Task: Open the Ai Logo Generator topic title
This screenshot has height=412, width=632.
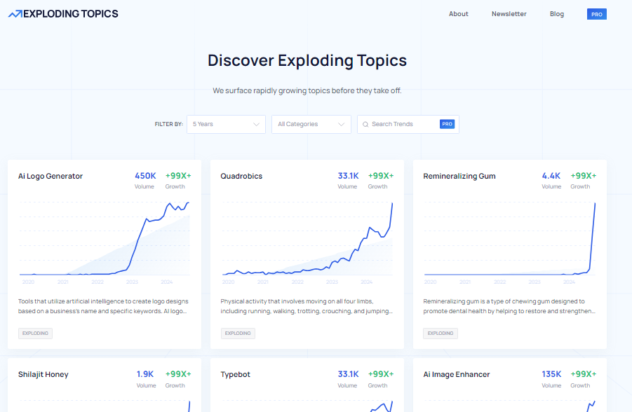Action: click(x=51, y=176)
